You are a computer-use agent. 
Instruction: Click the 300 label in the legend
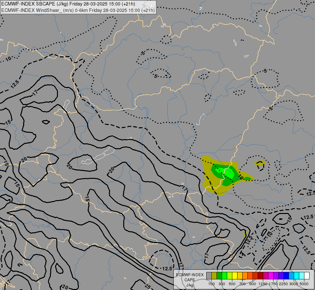pyautogui.click(x=222, y=284)
